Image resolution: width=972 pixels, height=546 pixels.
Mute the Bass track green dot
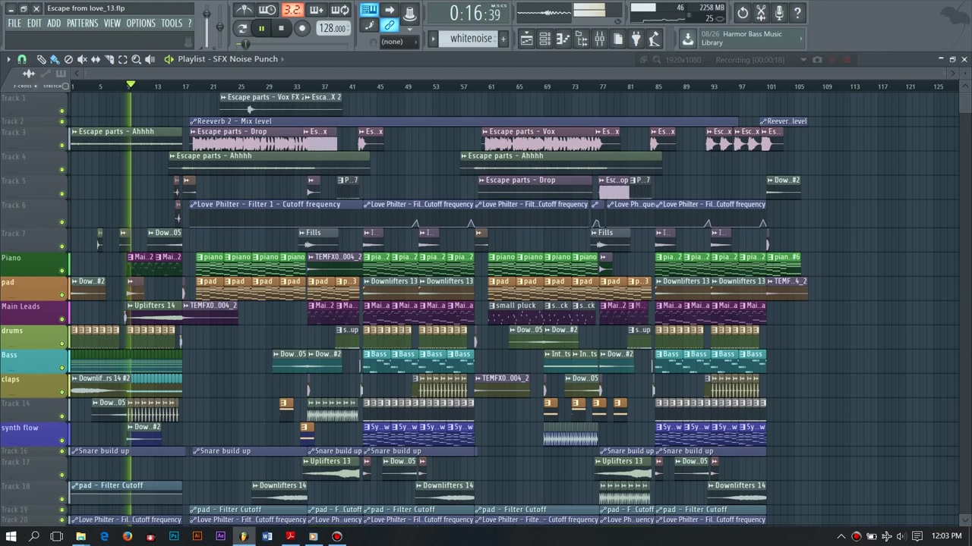pyautogui.click(x=62, y=367)
